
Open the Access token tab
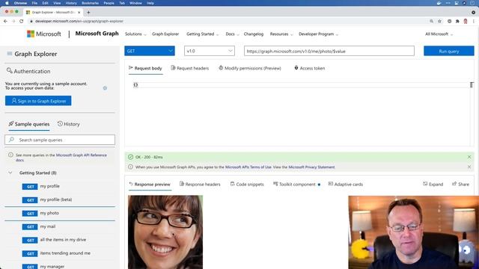pos(309,68)
